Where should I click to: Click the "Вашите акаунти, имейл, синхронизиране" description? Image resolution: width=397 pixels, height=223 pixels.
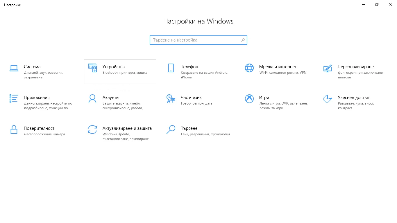(x=123, y=106)
